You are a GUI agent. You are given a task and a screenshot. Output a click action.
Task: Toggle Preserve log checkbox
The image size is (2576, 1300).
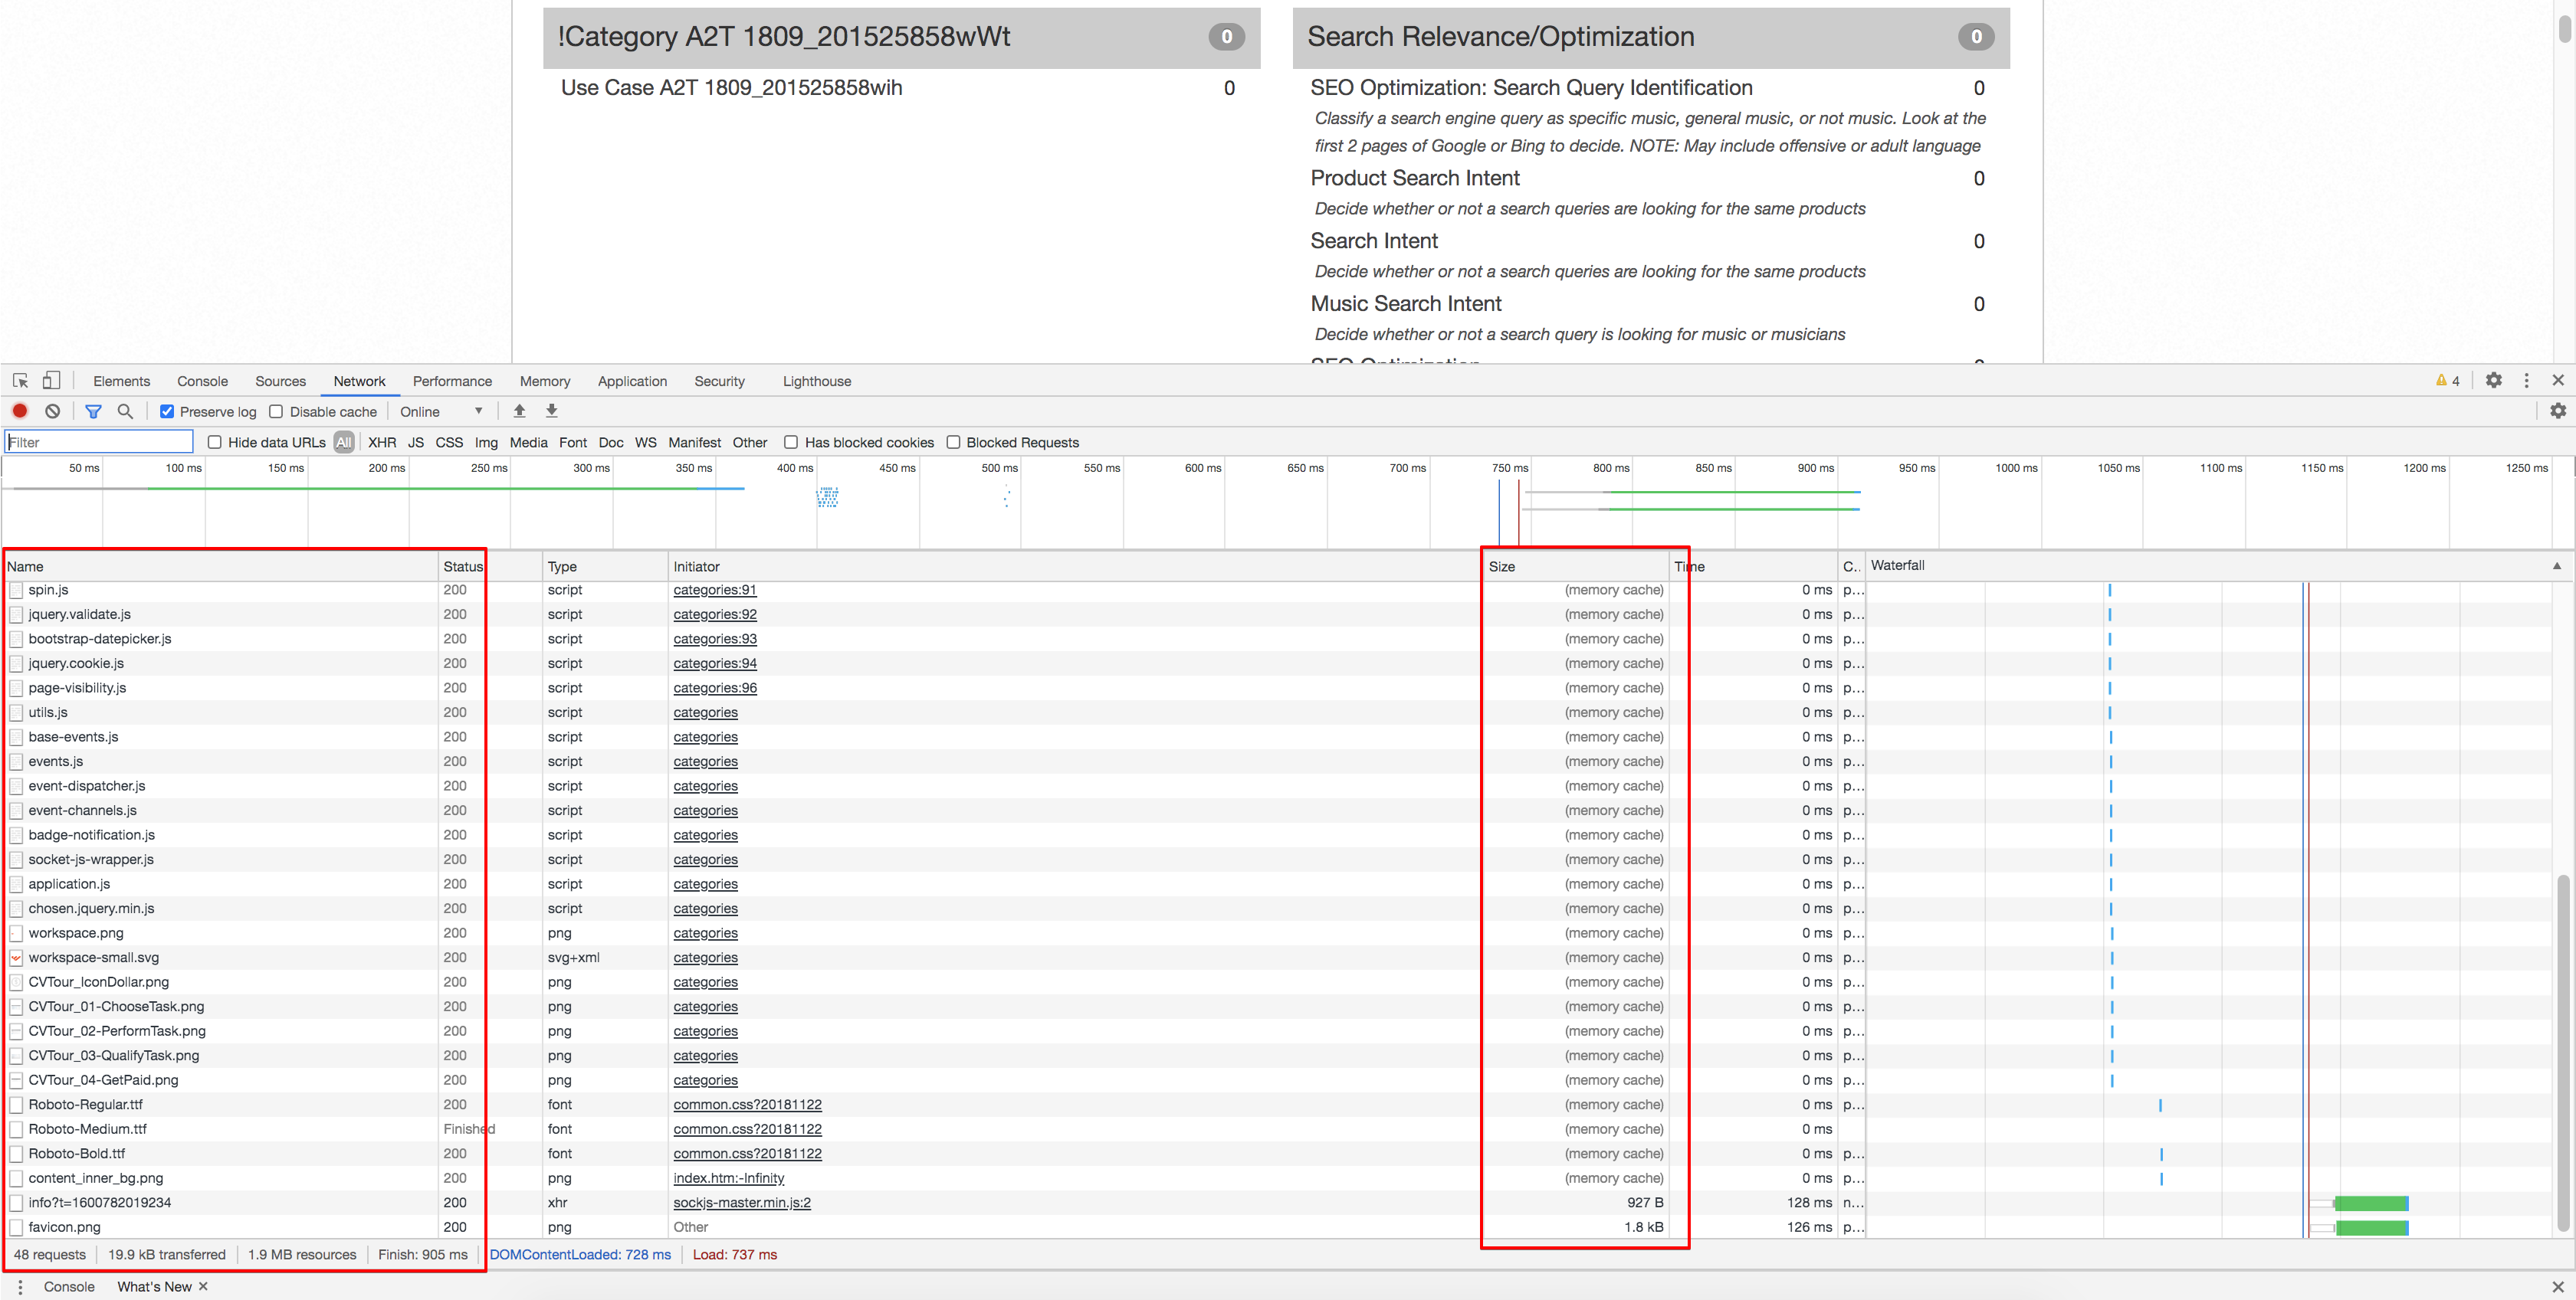point(167,411)
